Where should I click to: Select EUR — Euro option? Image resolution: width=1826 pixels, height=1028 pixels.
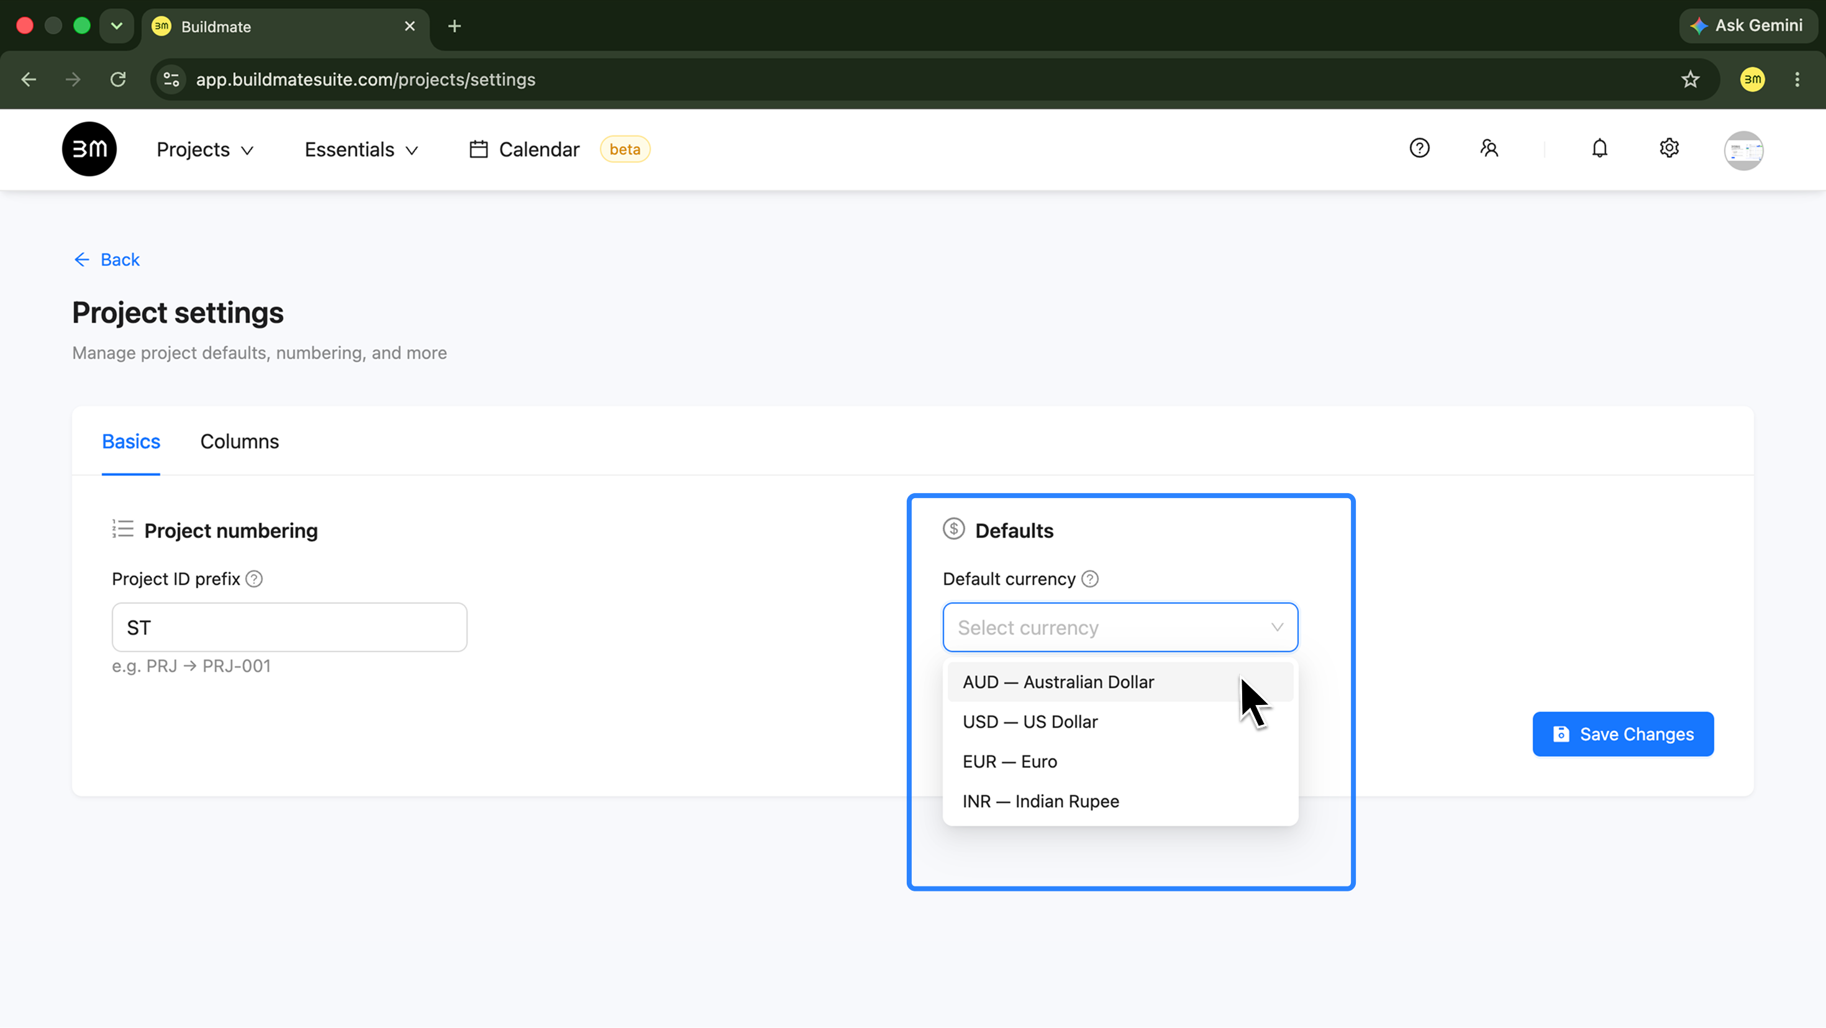click(1120, 762)
